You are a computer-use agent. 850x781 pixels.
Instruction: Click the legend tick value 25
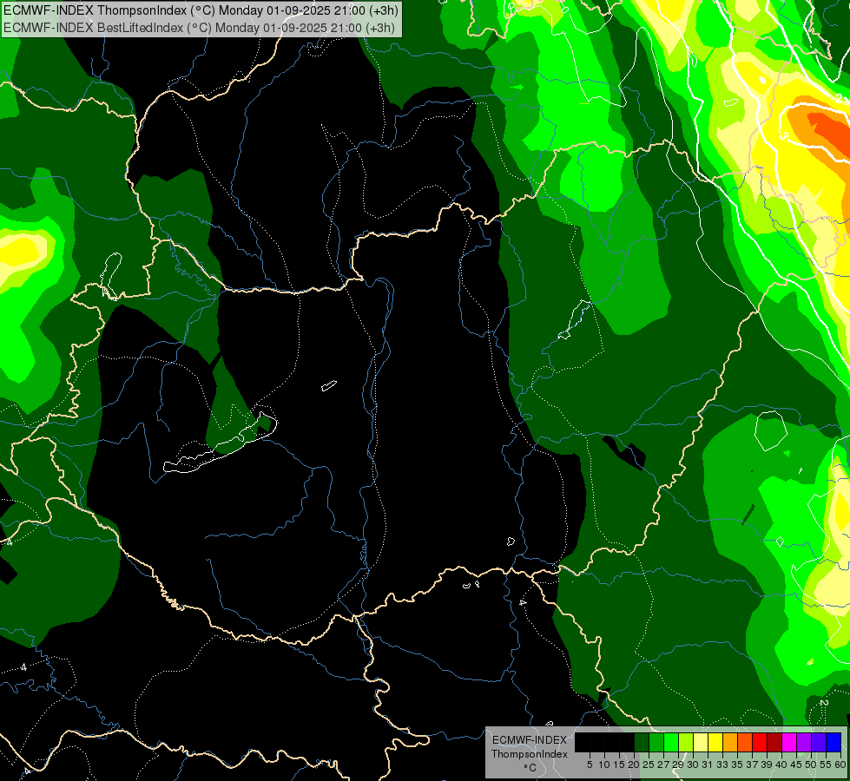649,765
